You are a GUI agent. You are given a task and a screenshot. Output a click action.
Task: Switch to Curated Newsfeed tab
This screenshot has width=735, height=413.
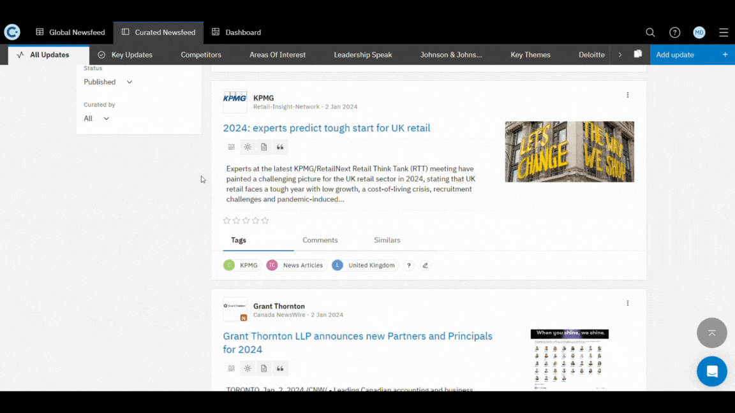[x=158, y=33]
